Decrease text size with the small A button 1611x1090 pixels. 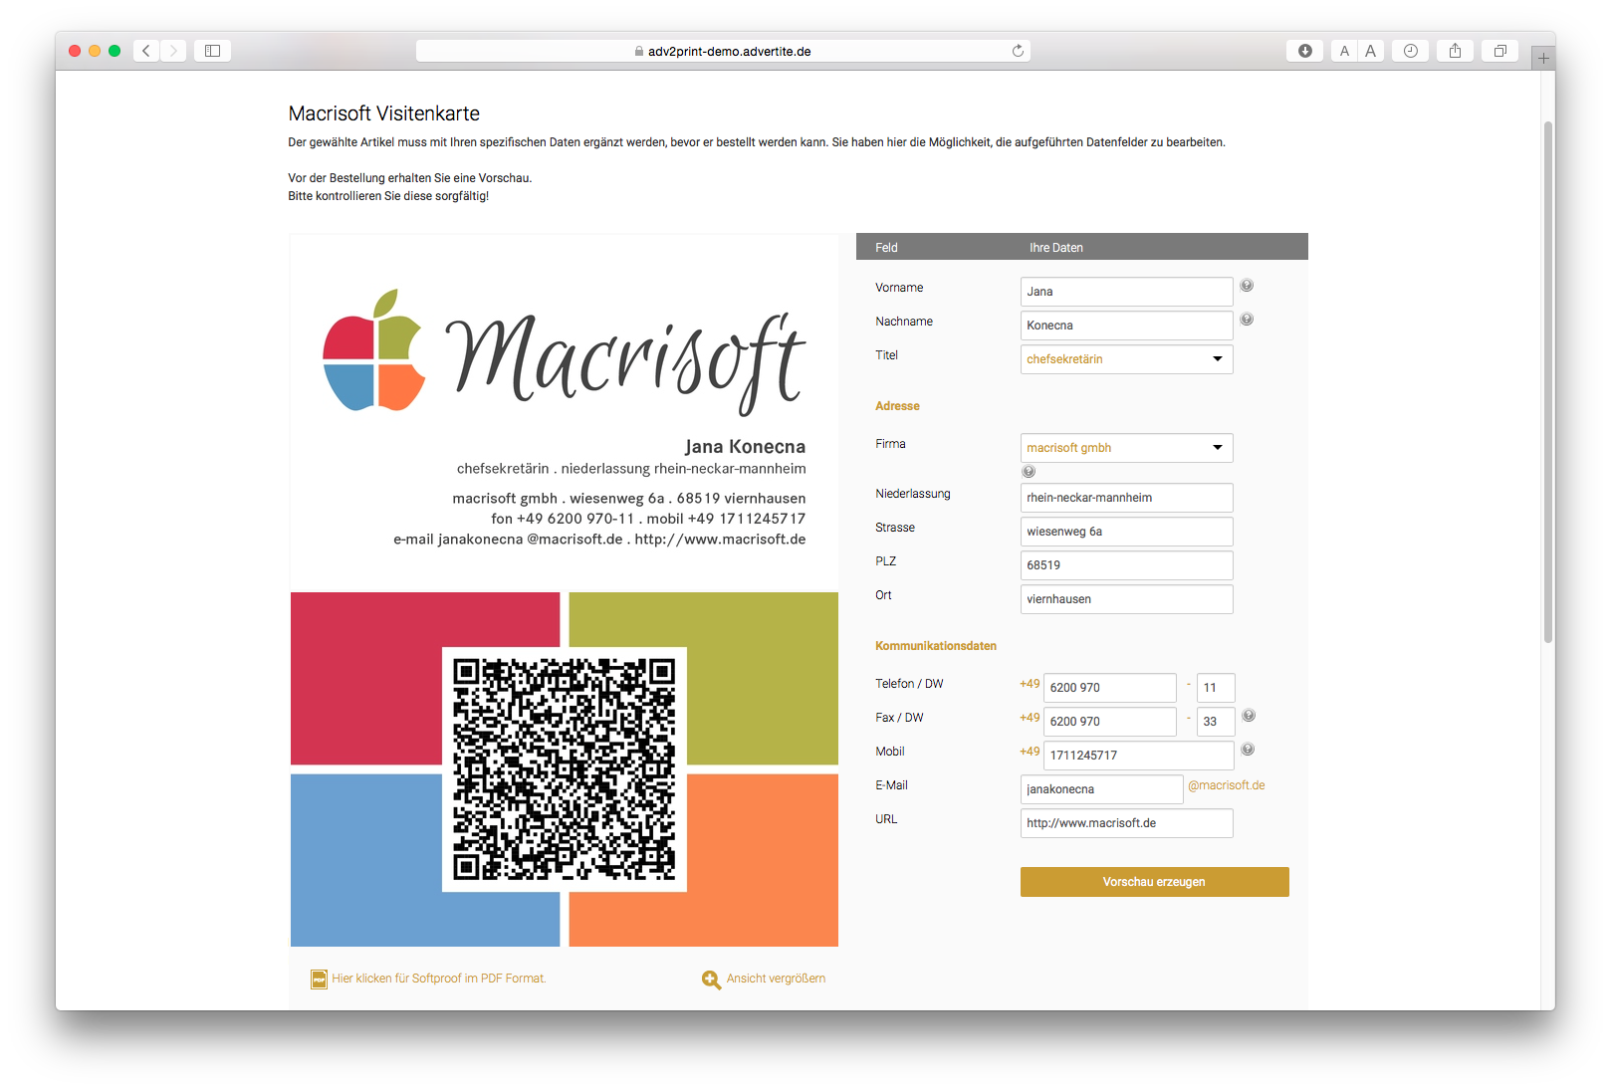click(1344, 51)
